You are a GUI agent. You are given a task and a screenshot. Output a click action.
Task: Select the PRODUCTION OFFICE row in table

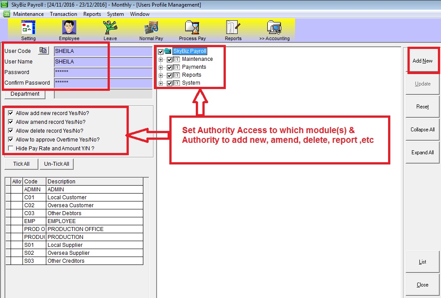(x=75, y=229)
